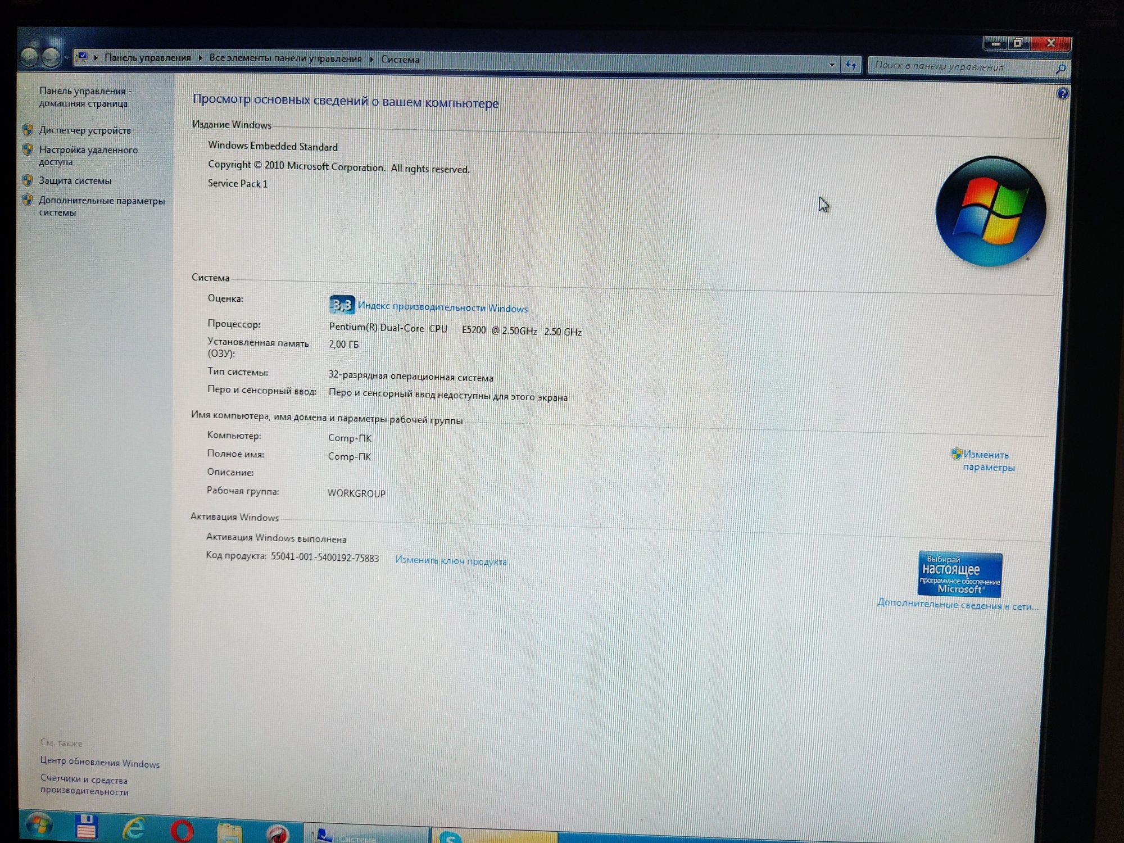Open Device Manager (Диспетчер устройств)
Viewport: 1124px width, 843px height.
click(85, 130)
